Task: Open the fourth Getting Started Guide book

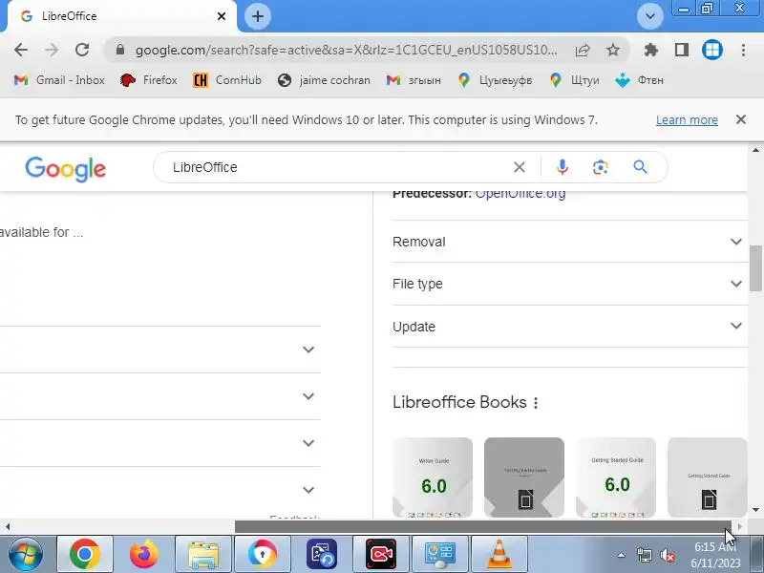Action: coord(708,477)
